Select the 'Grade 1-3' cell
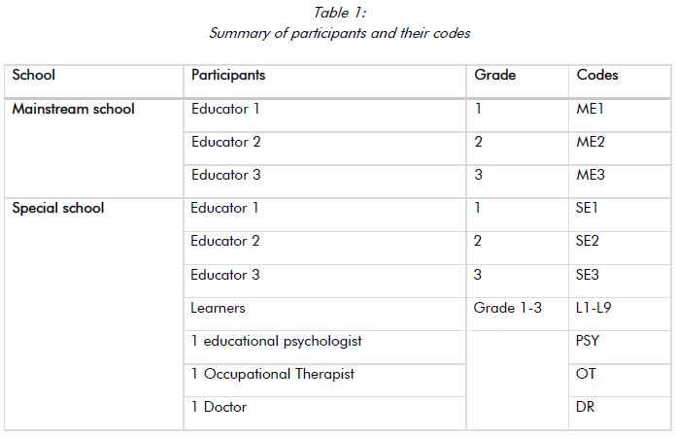 (x=508, y=308)
